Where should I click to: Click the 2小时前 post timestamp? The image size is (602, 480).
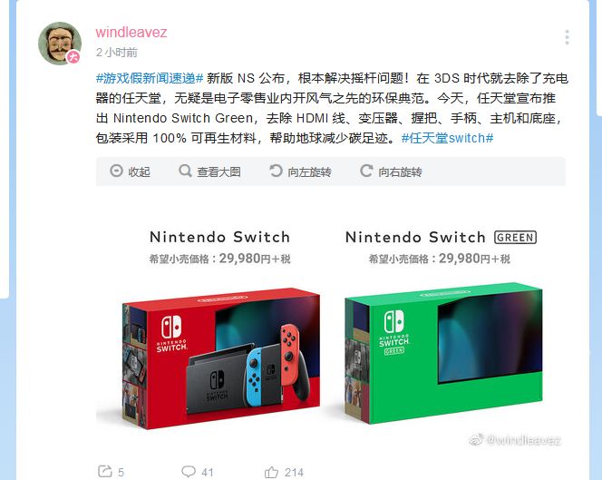(117, 53)
